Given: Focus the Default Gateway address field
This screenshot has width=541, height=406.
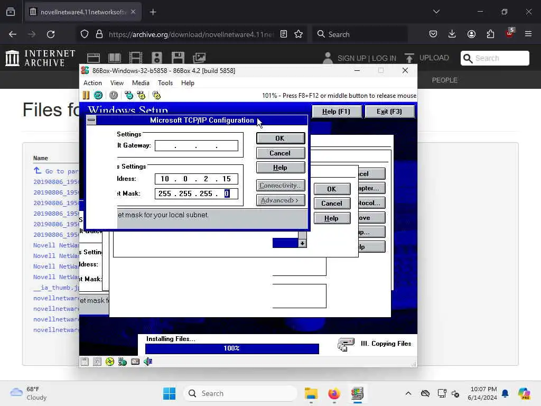Looking at the screenshot, I should pyautogui.click(x=197, y=146).
